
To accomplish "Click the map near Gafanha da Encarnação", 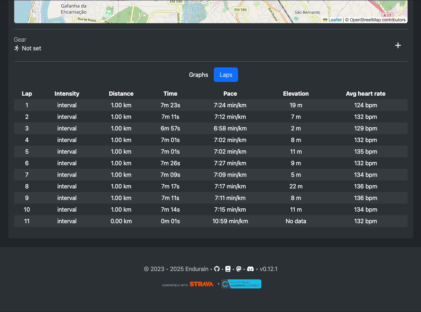I will pyautogui.click(x=74, y=9).
